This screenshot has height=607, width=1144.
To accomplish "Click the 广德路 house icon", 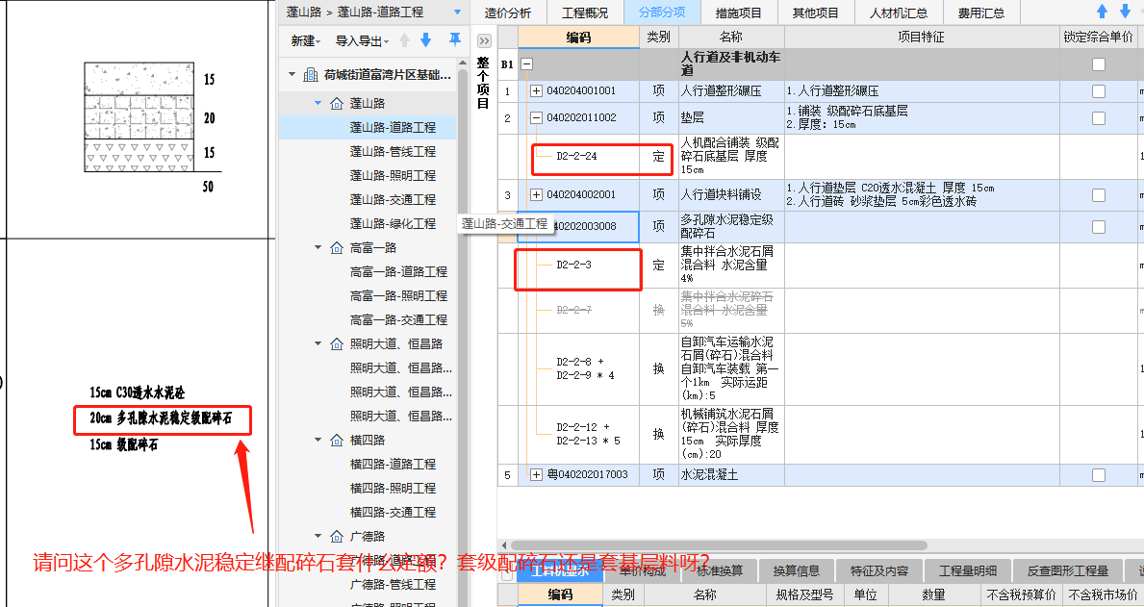I will [x=337, y=536].
